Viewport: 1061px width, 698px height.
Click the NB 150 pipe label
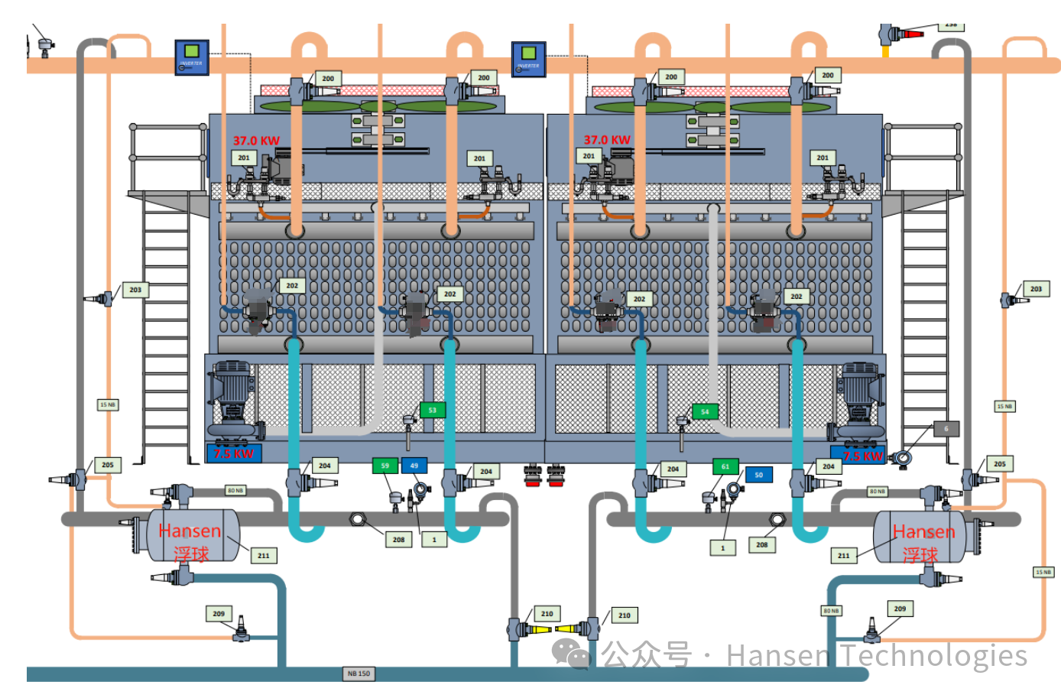pyautogui.click(x=359, y=674)
